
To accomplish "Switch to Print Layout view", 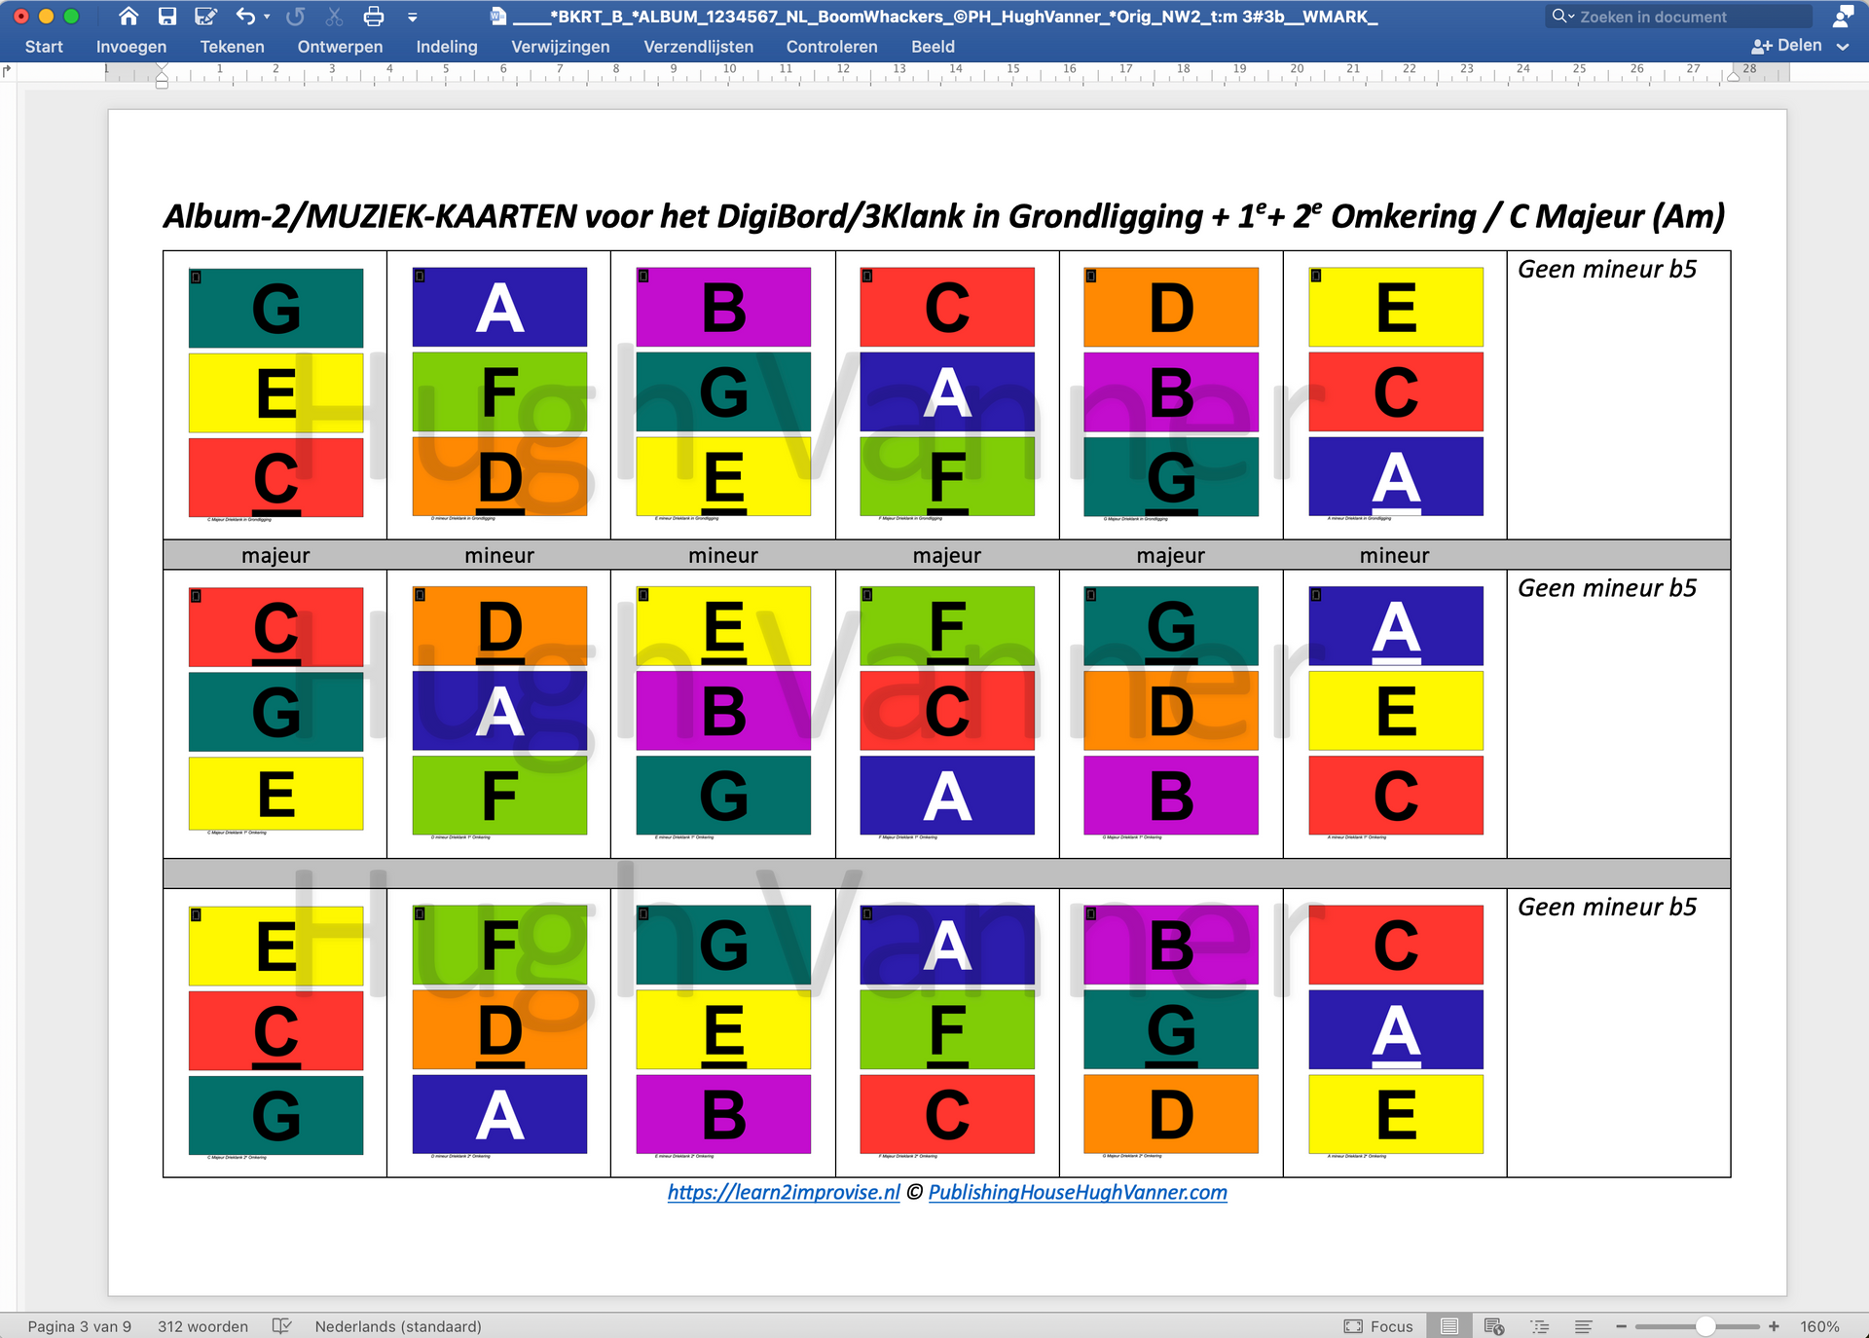I will tap(1448, 1326).
